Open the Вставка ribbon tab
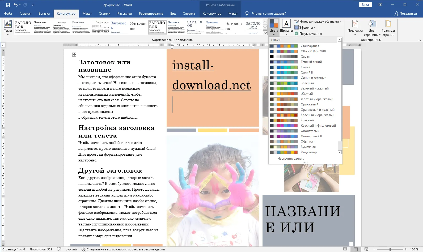 pyautogui.click(x=44, y=14)
